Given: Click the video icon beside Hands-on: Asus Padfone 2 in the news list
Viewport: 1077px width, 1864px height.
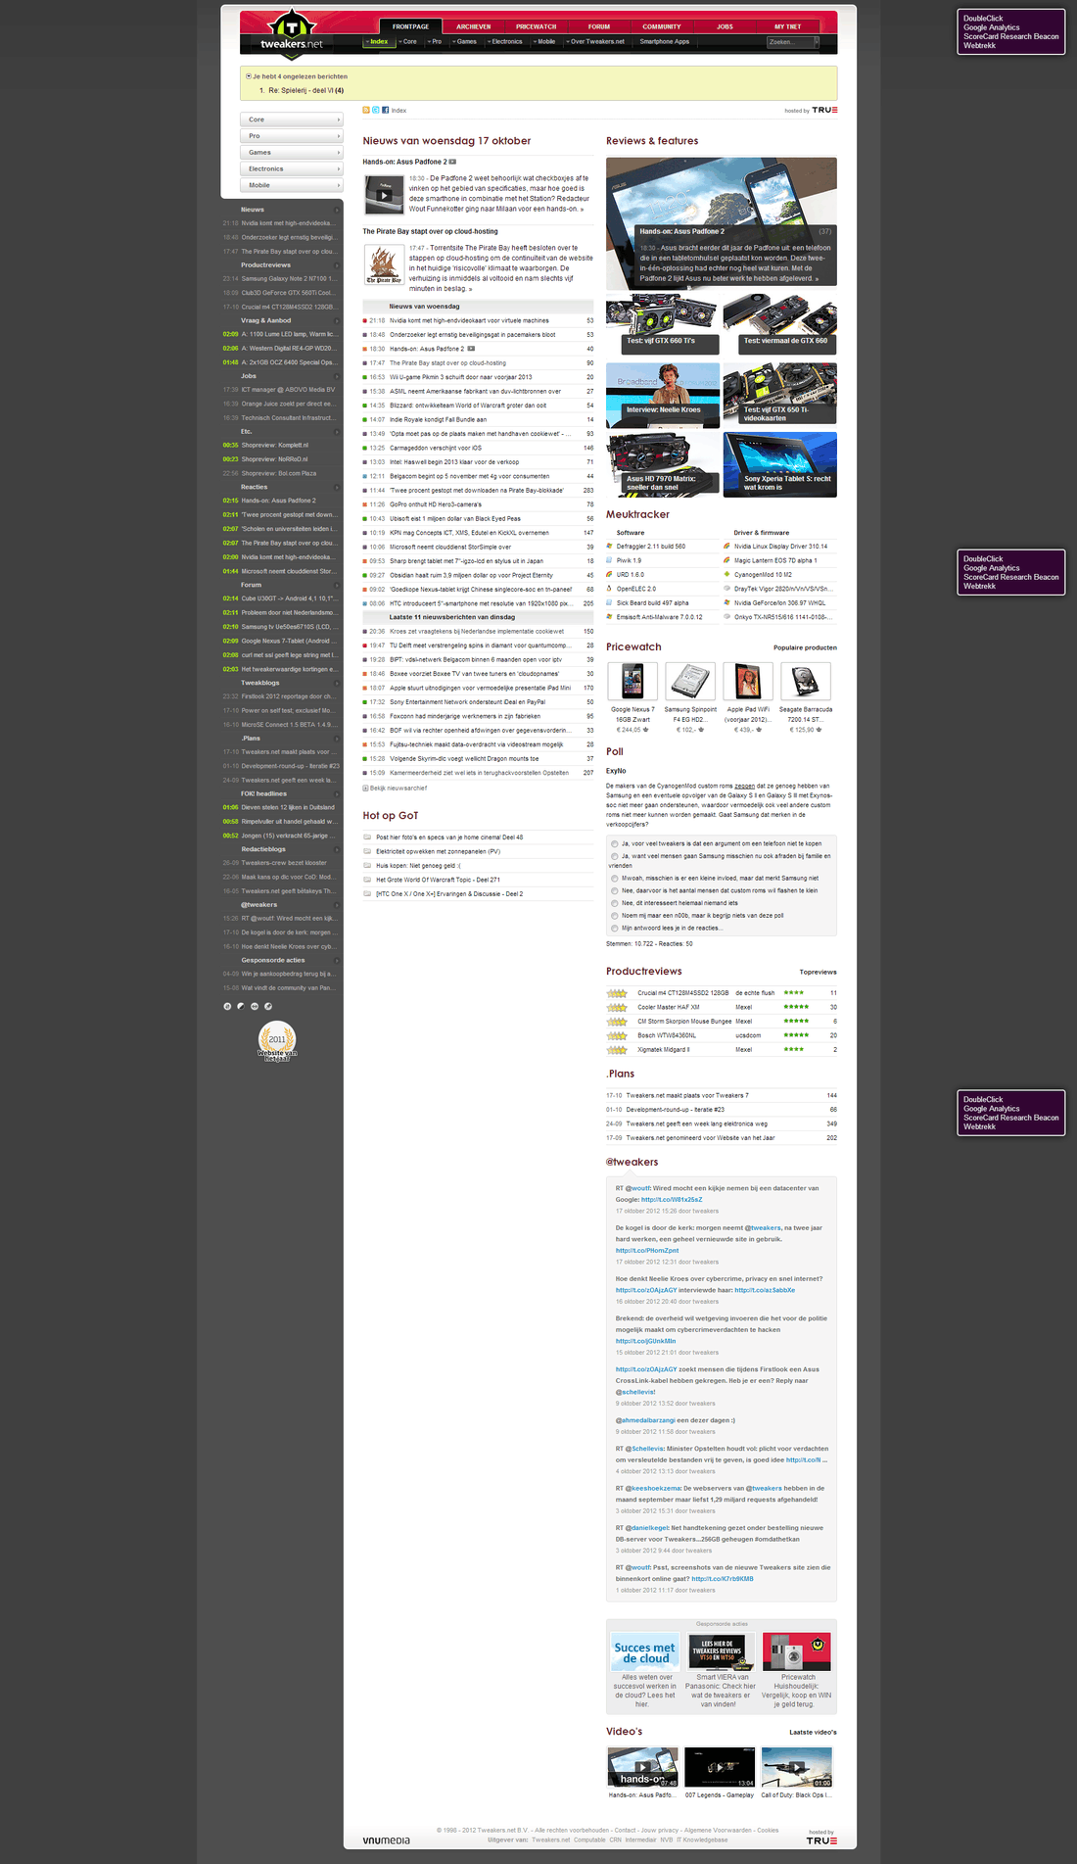Looking at the screenshot, I should [471, 349].
